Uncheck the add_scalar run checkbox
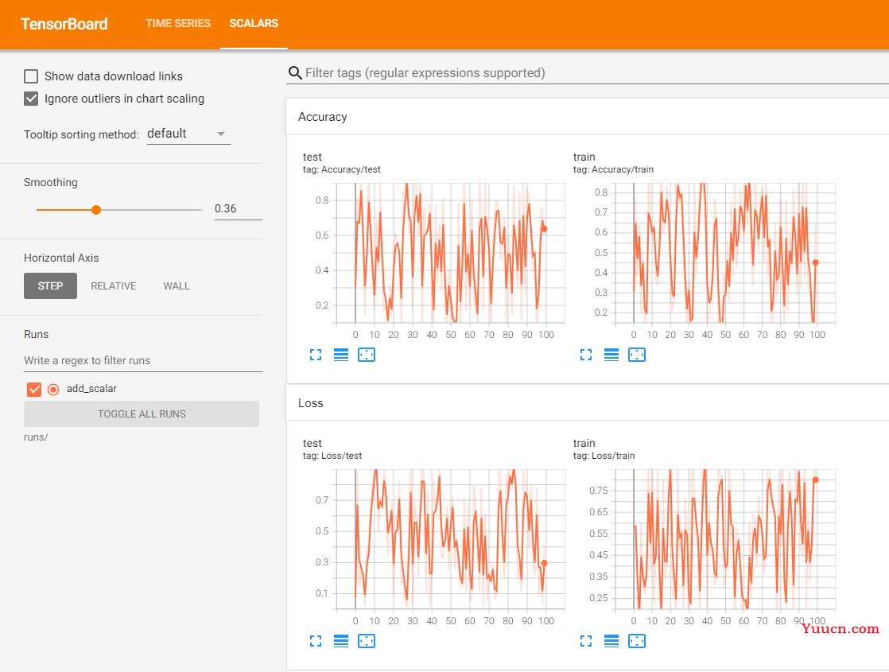Image resolution: width=889 pixels, height=672 pixels. (34, 389)
